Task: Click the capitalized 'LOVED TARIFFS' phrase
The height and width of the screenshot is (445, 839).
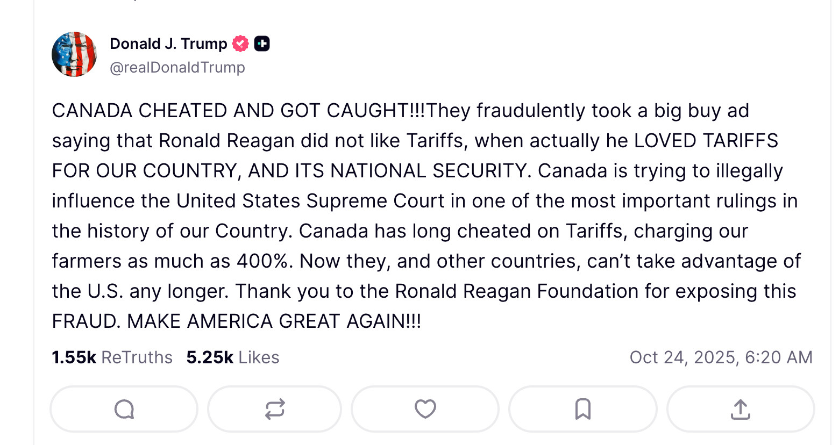Action: click(x=706, y=141)
